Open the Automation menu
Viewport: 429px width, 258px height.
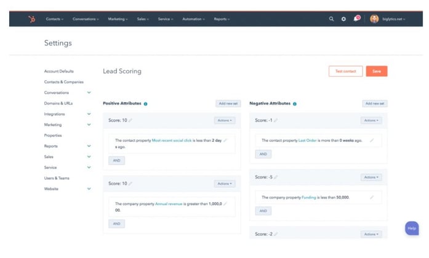click(x=193, y=19)
